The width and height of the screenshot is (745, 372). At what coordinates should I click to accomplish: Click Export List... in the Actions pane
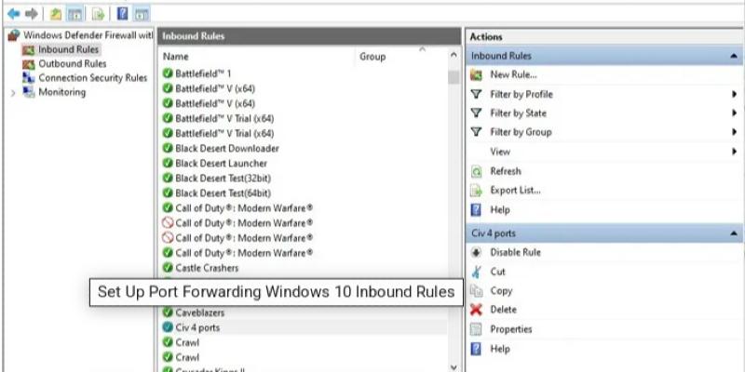(x=516, y=191)
